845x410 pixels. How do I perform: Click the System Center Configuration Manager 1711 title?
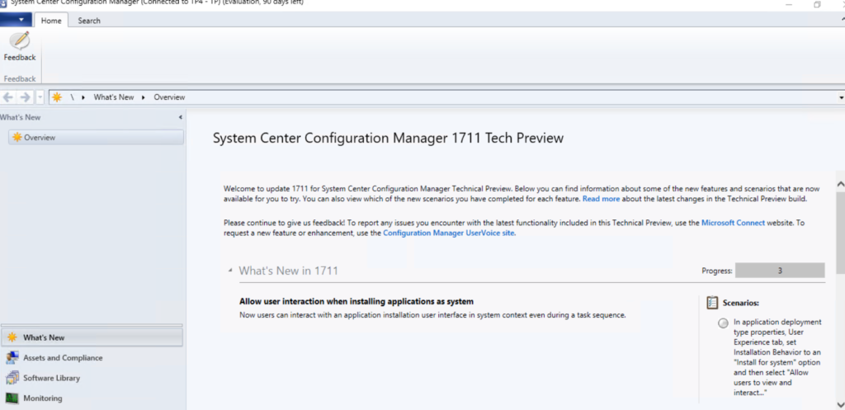388,138
